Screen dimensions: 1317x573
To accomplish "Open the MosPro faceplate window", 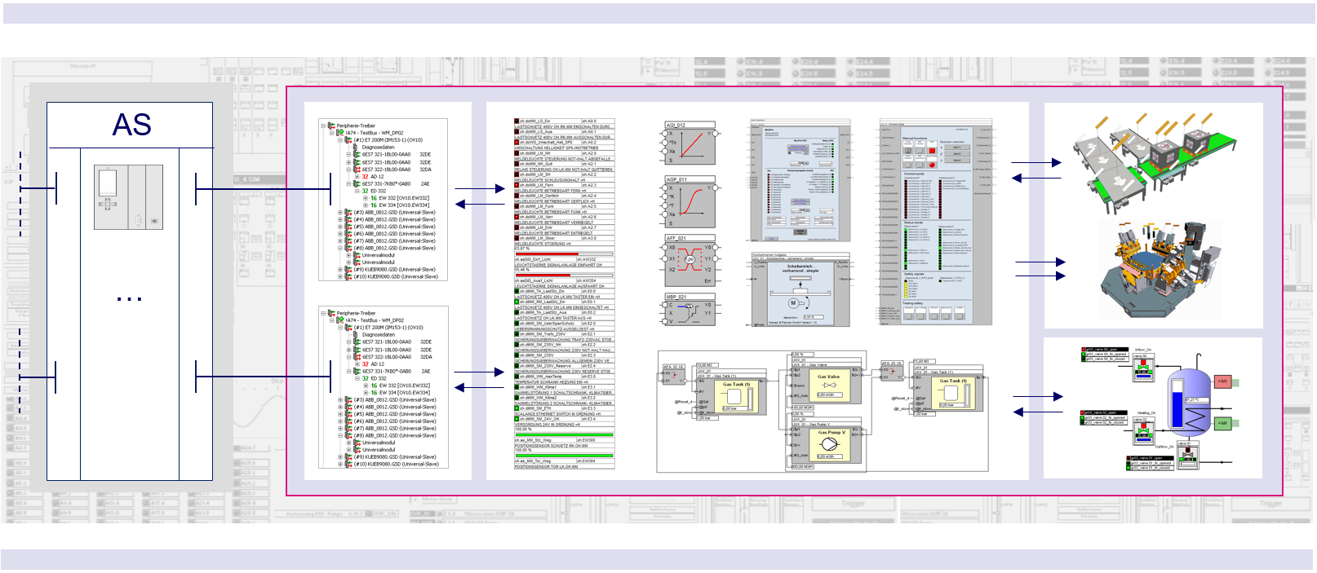I will 800,180.
